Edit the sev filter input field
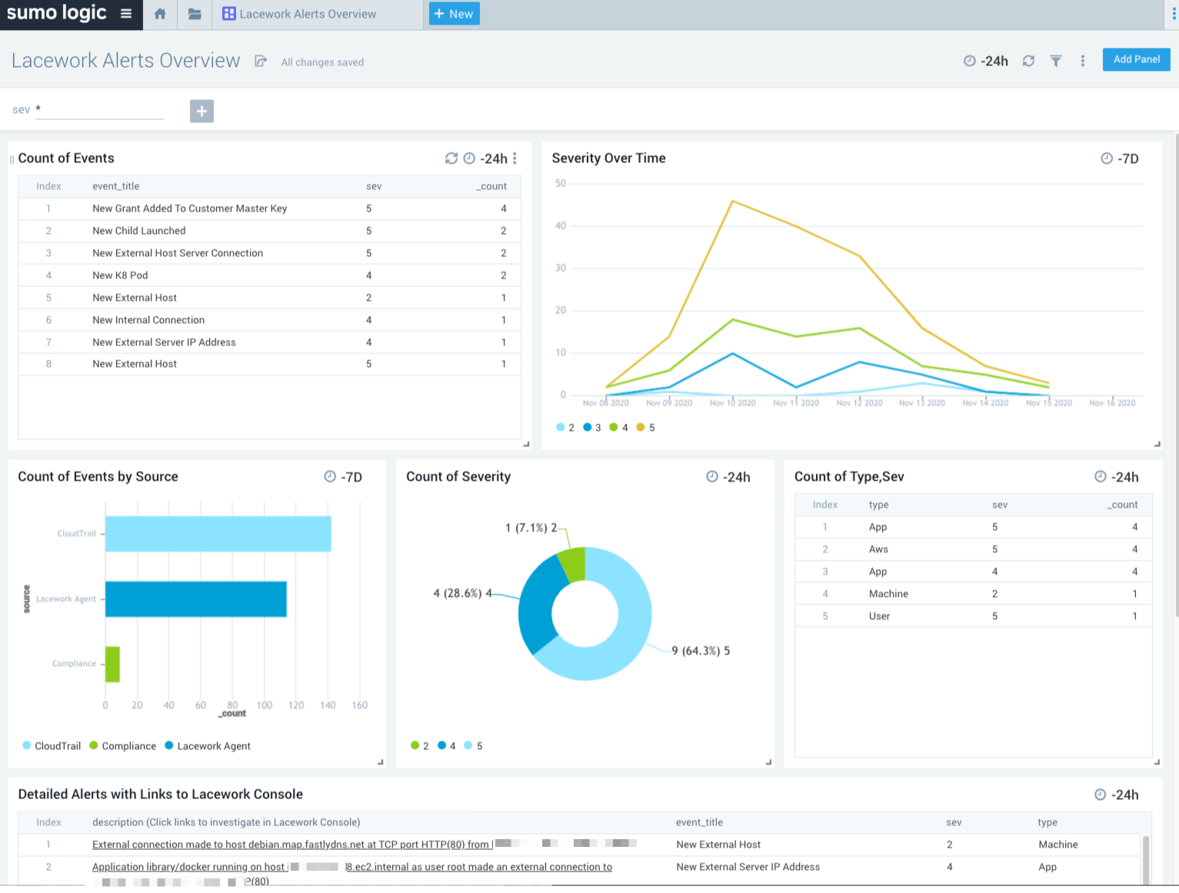The height and width of the screenshot is (893, 1179). click(100, 110)
